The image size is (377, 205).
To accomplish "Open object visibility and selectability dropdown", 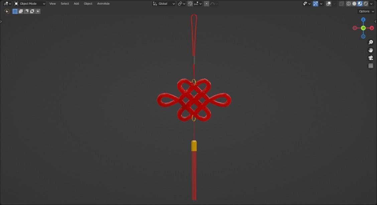I will (307, 4).
